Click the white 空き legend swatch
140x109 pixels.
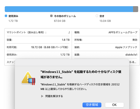[x=97, y=16]
